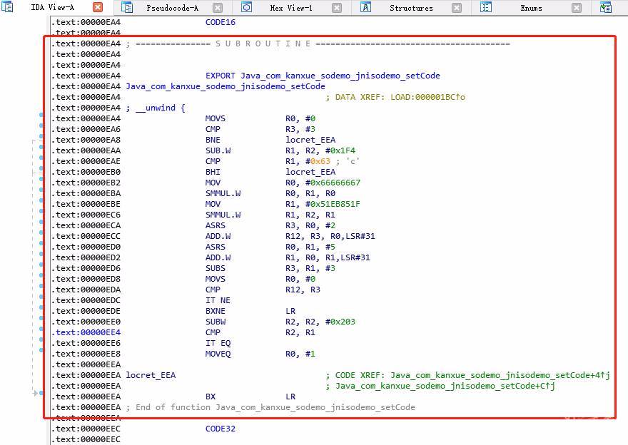Click the Structures tab icon
This screenshot has width=628, height=445.
tap(366, 8)
